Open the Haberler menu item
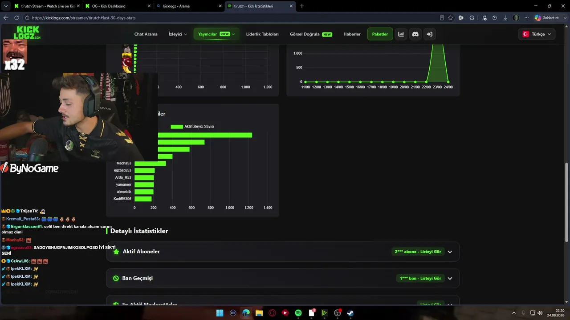 352,34
